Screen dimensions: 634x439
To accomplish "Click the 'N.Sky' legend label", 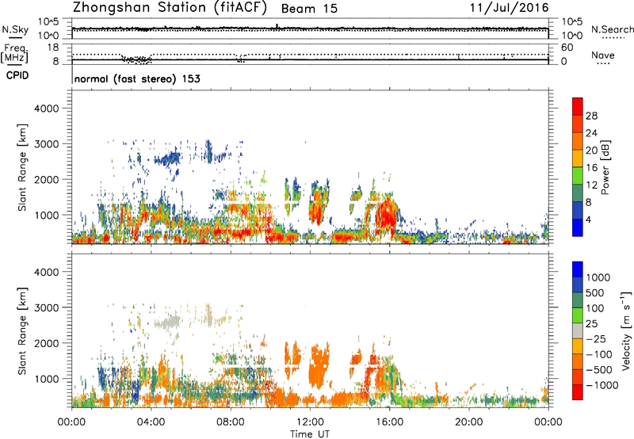I will click(15, 29).
